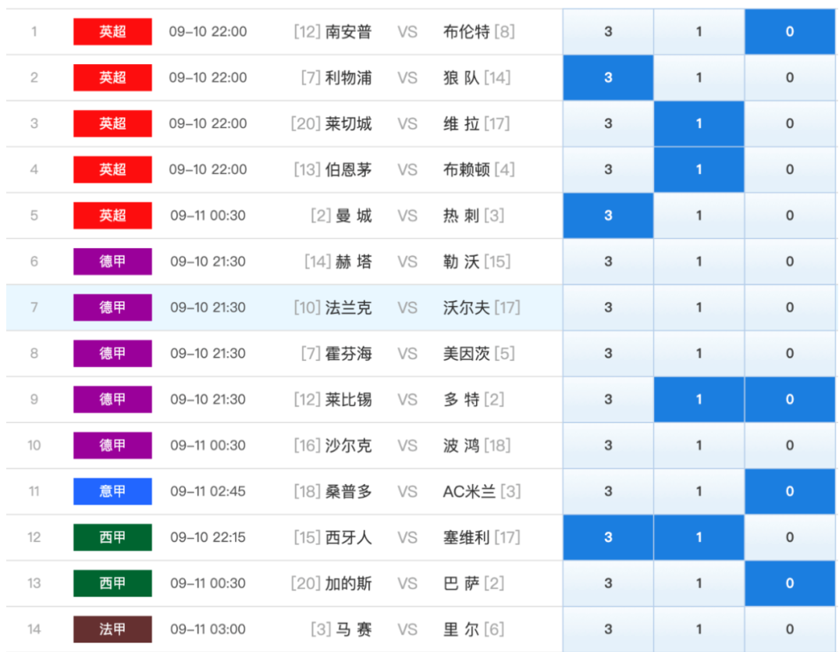Open team 马赛

point(354,630)
